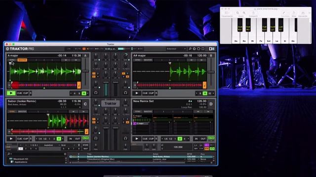
Task: Zoom out using piano image window toolbar
Action: coord(238,13)
